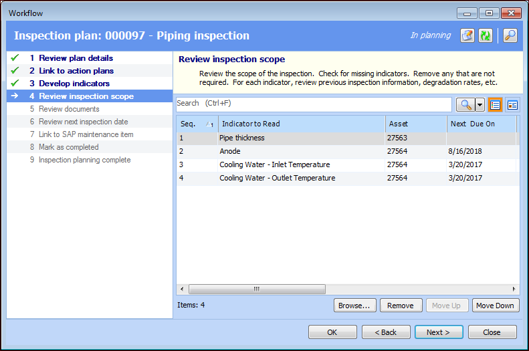
Task: Click into the Search (Ctrl+F) field
Action: coord(314,104)
